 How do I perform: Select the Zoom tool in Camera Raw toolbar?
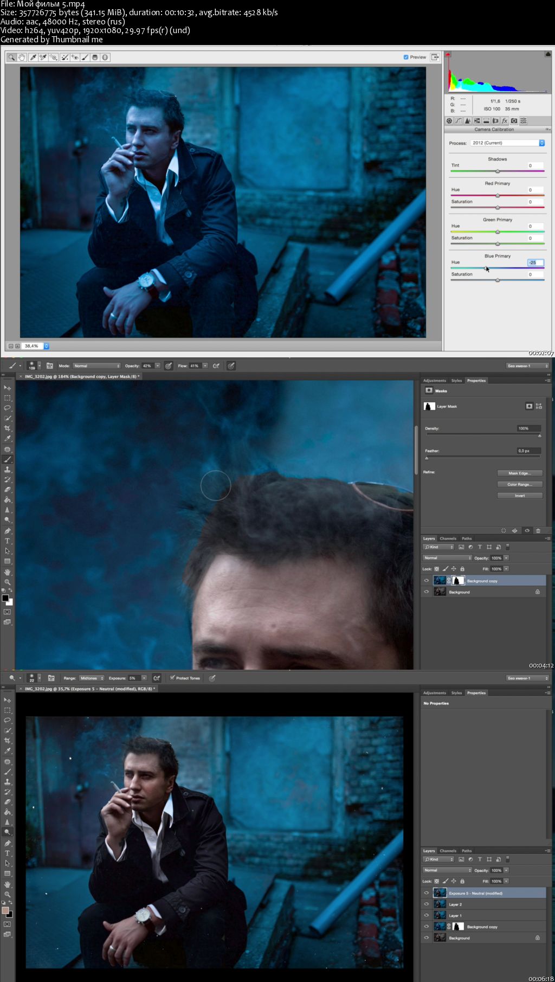pos(11,57)
